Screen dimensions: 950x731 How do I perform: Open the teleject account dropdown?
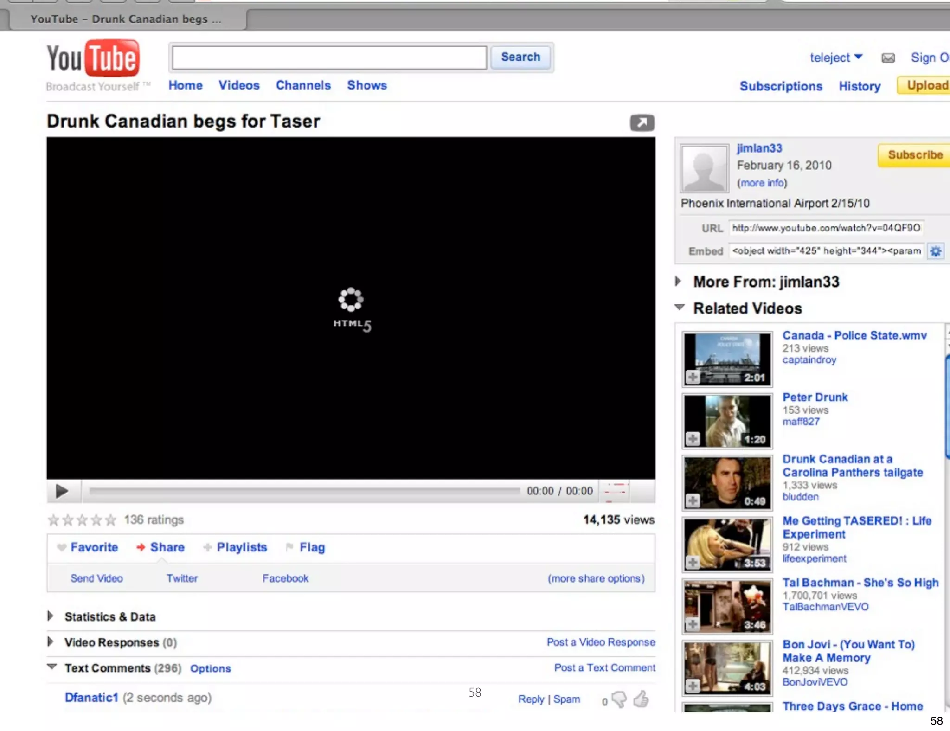835,58
